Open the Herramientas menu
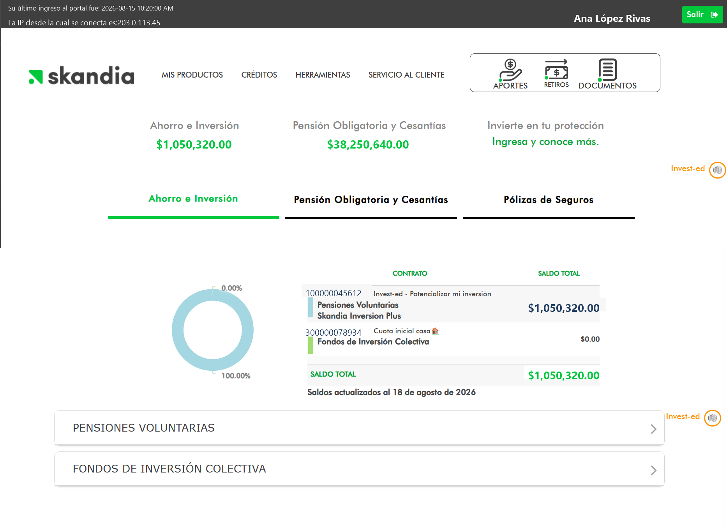 (323, 75)
